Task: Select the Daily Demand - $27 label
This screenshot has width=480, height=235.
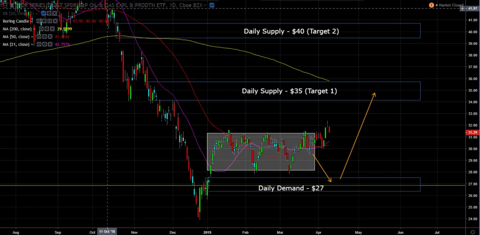Action: point(291,188)
